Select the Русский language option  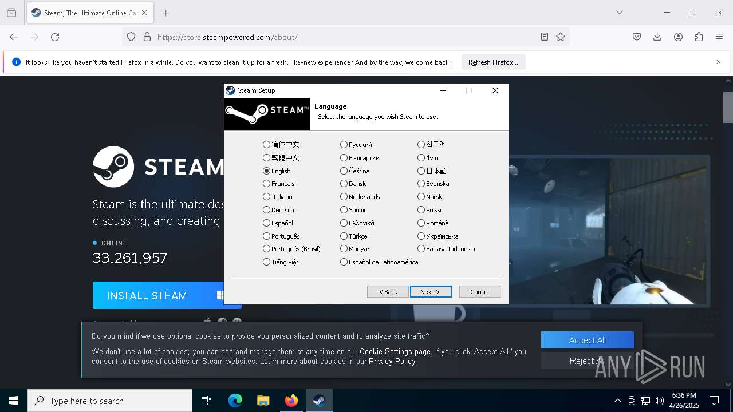pyautogui.click(x=356, y=145)
